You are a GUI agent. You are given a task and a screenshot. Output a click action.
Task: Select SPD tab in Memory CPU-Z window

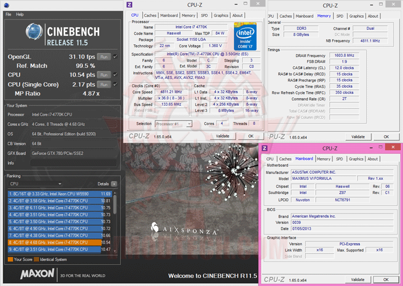(340, 16)
